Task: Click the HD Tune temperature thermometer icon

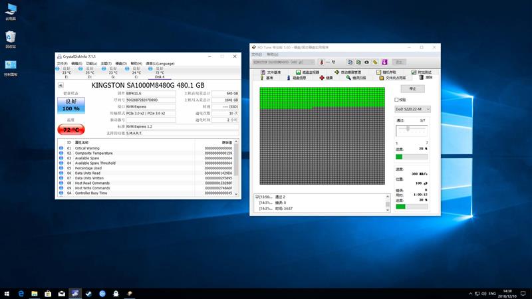Action: click(321, 62)
